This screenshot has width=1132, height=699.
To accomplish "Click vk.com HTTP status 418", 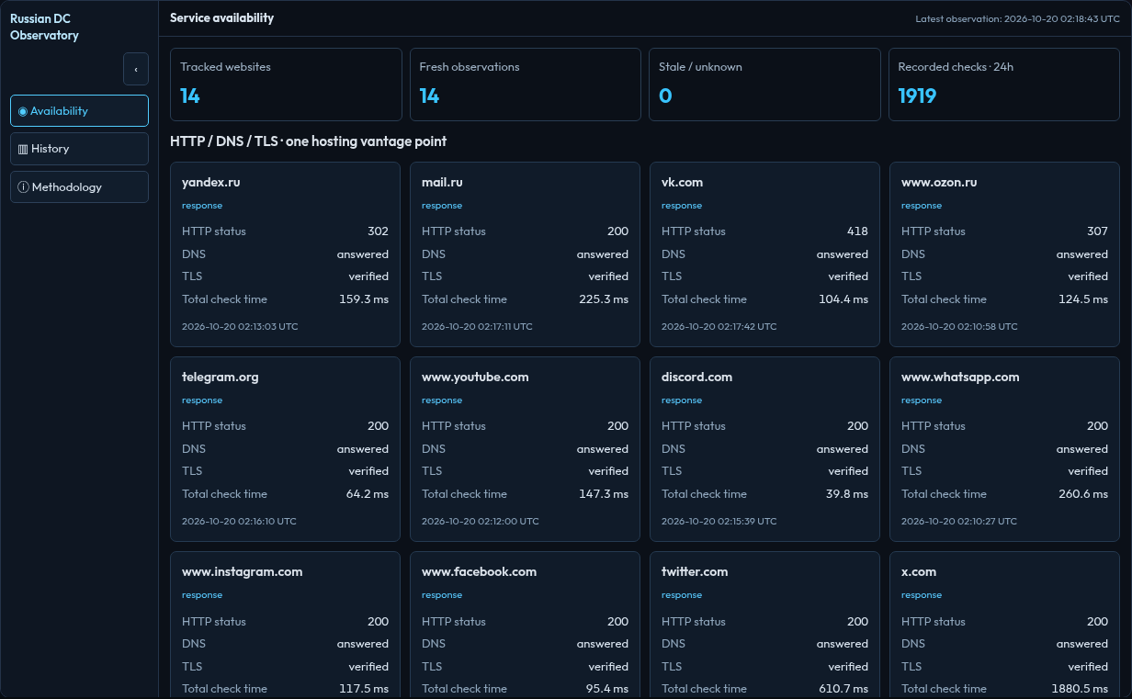I will [857, 231].
